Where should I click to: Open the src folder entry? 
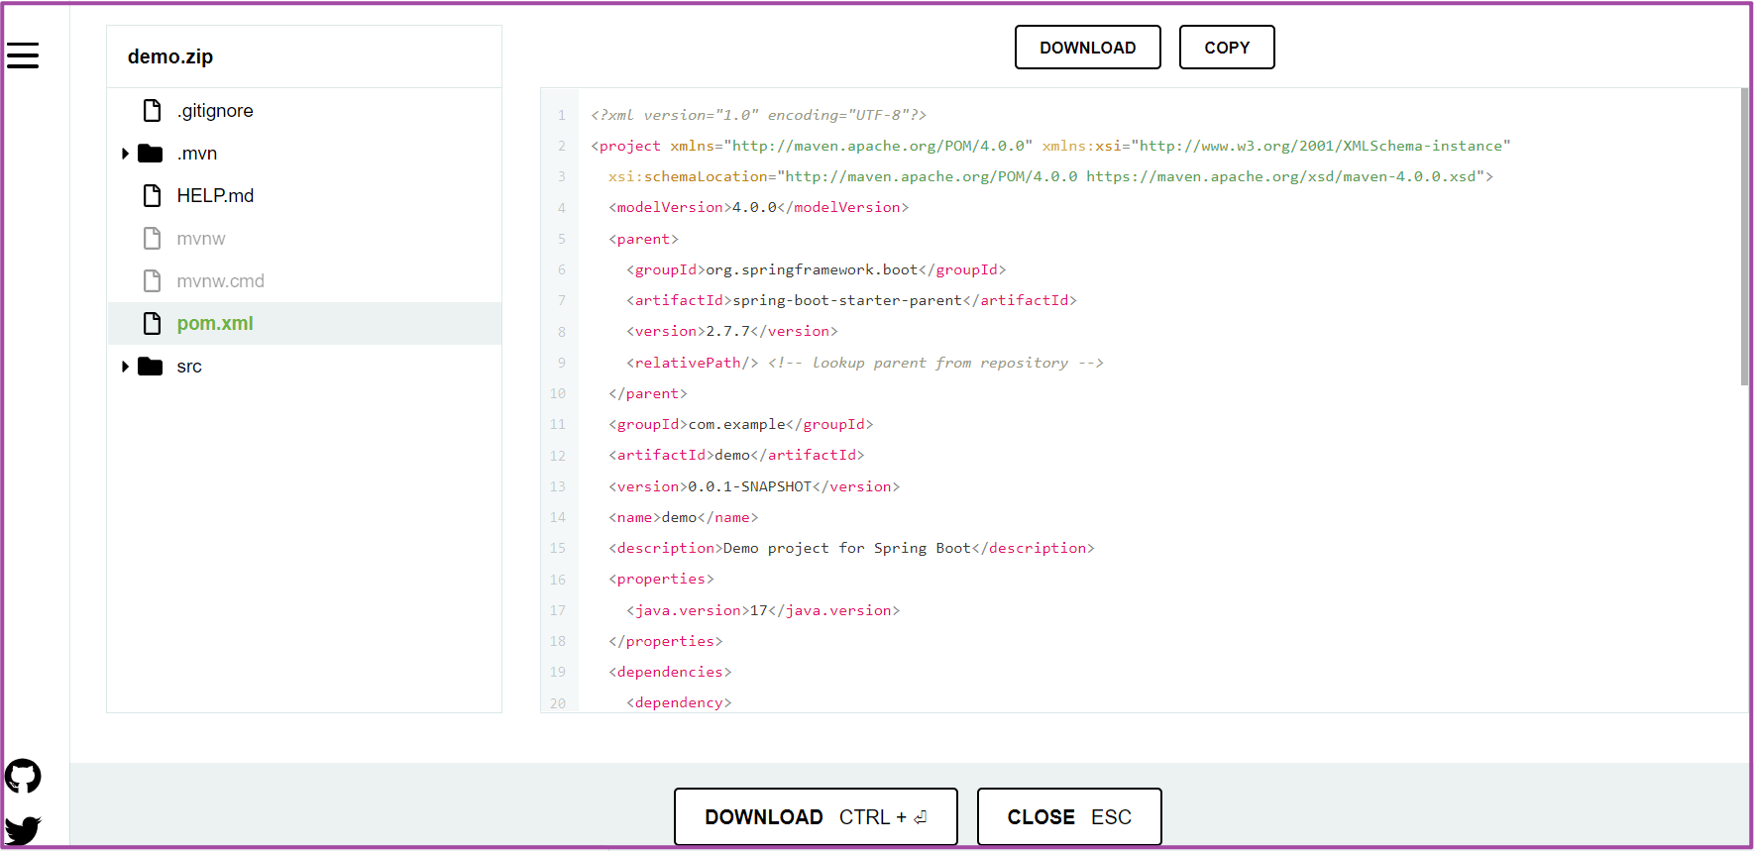(189, 366)
